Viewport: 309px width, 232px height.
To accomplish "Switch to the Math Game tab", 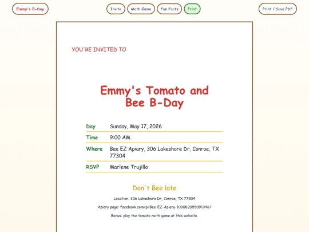I will [x=141, y=9].
